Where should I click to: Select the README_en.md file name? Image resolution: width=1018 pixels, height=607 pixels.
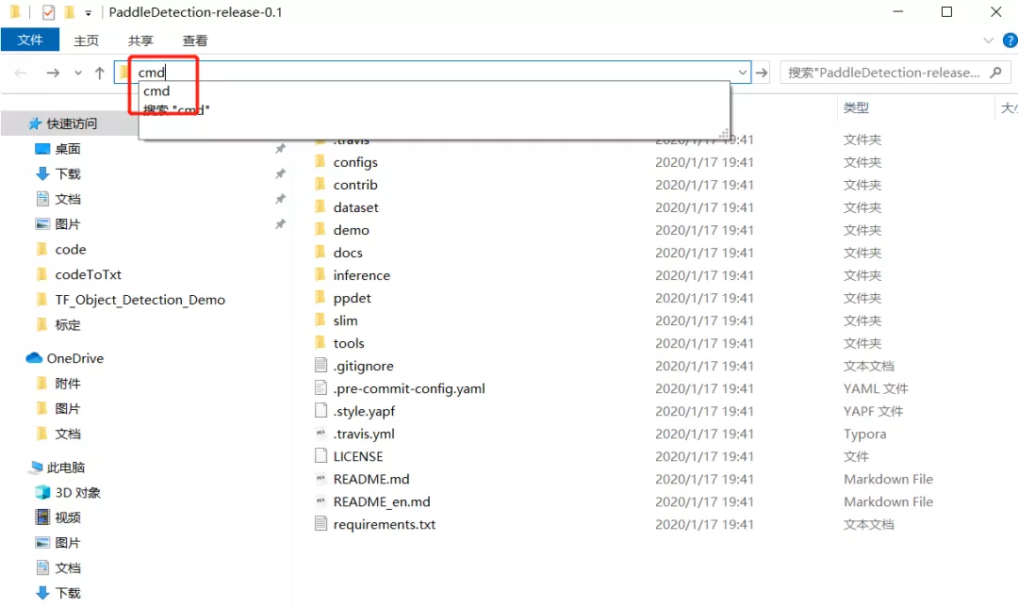click(382, 501)
